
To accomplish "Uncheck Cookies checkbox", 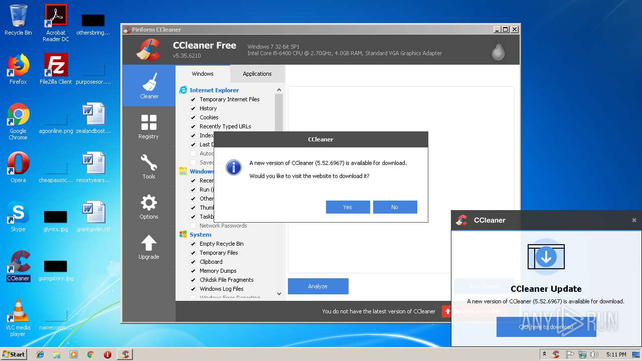I will tap(193, 117).
